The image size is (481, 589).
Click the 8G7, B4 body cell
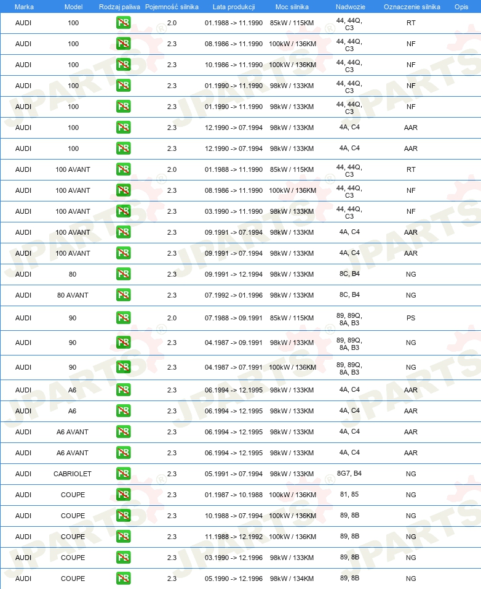coord(349,473)
